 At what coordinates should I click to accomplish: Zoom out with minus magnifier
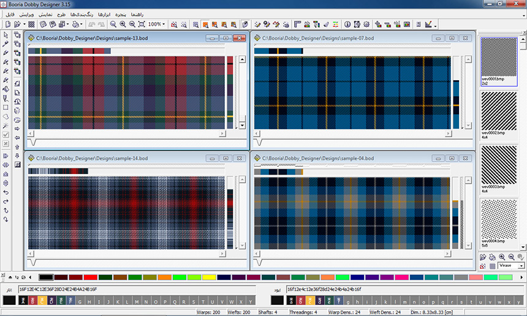pyautogui.click(x=132, y=24)
